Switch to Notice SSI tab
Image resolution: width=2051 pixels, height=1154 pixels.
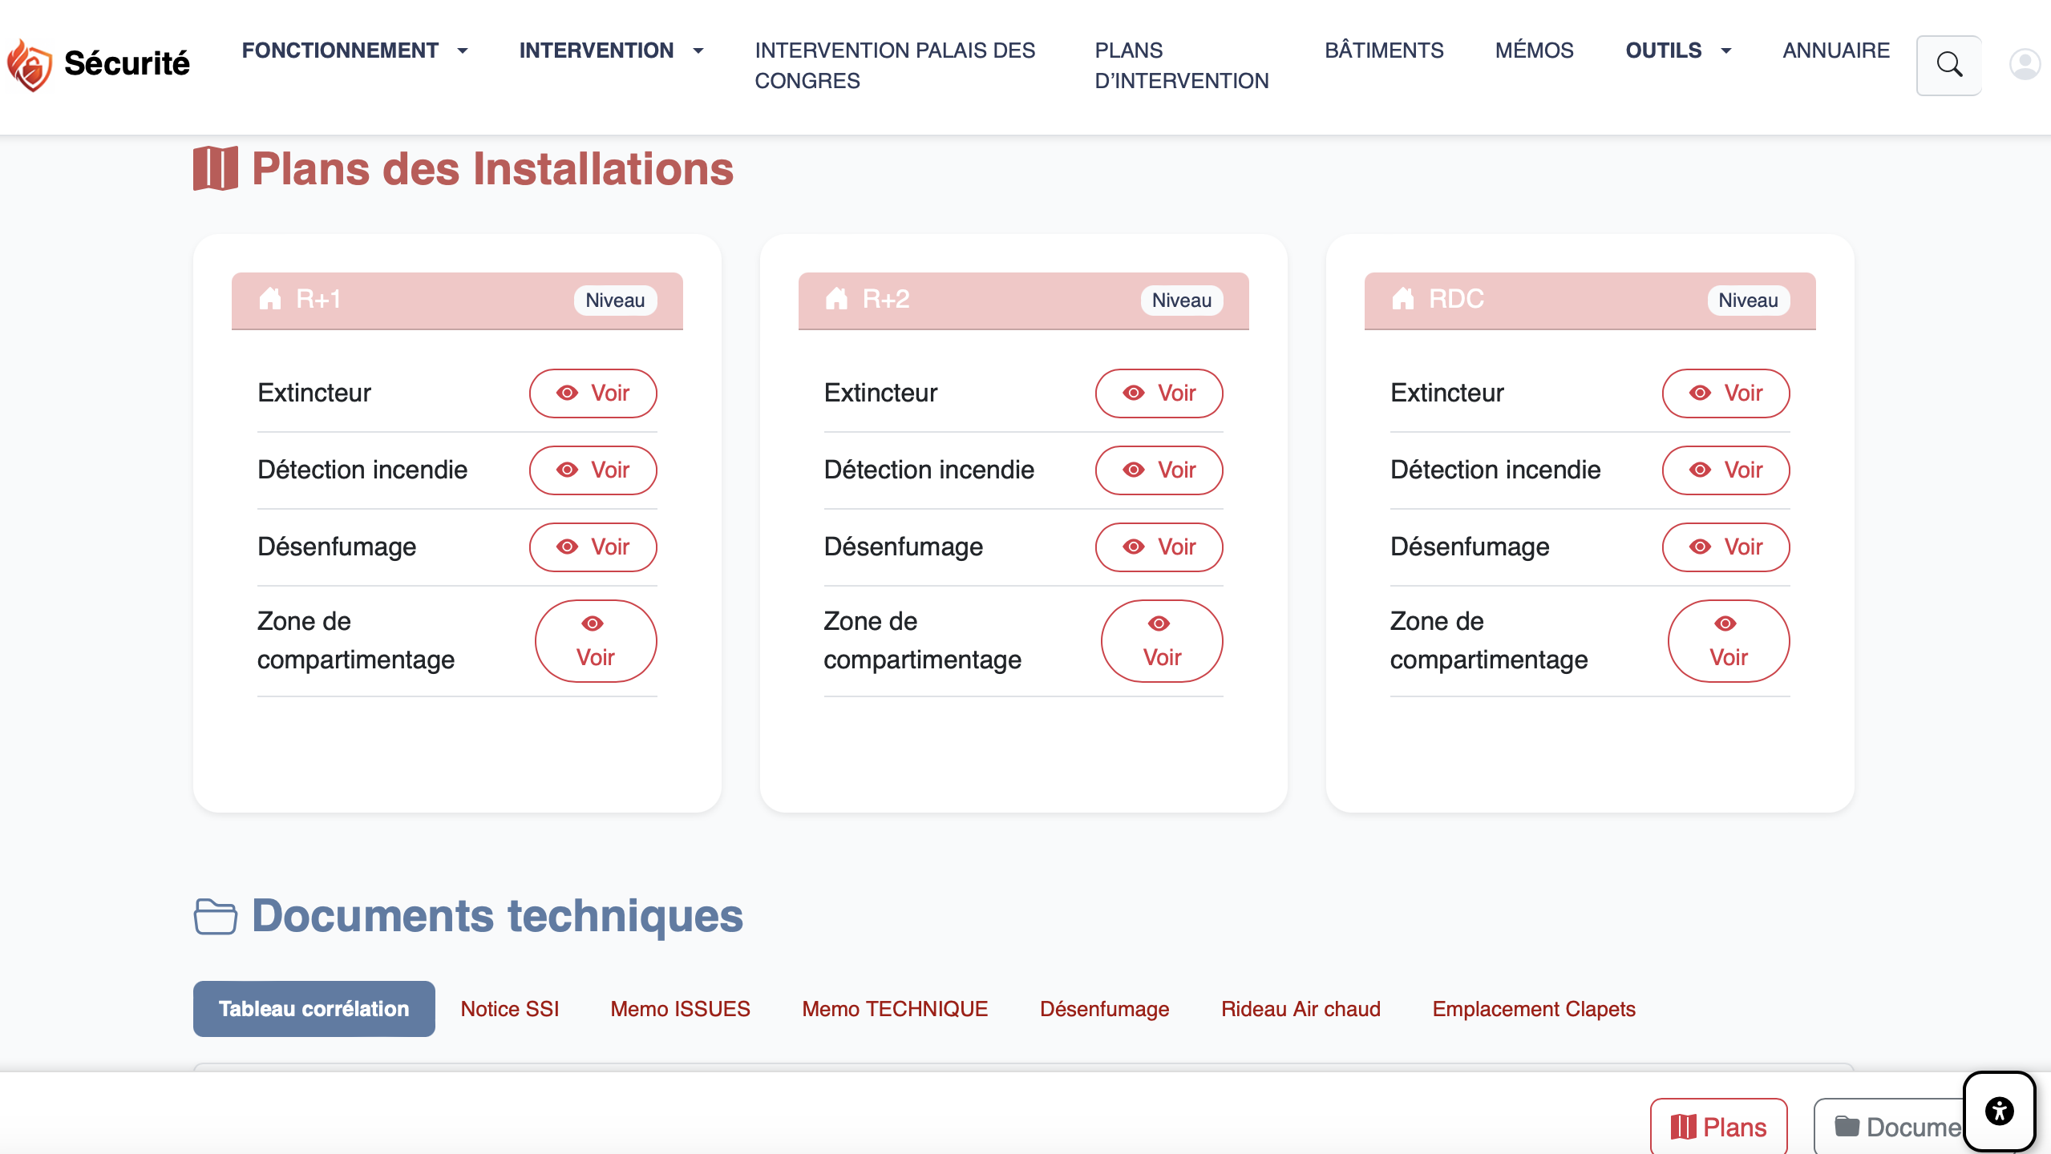pyautogui.click(x=510, y=1009)
